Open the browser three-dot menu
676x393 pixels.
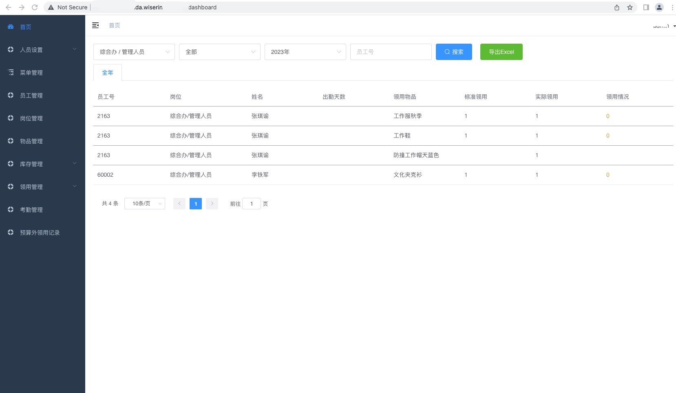click(672, 7)
